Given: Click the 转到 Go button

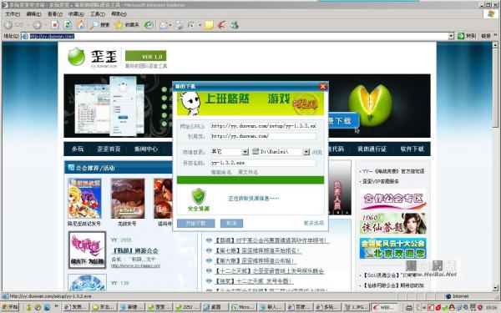Looking at the screenshot, I should (467, 36).
